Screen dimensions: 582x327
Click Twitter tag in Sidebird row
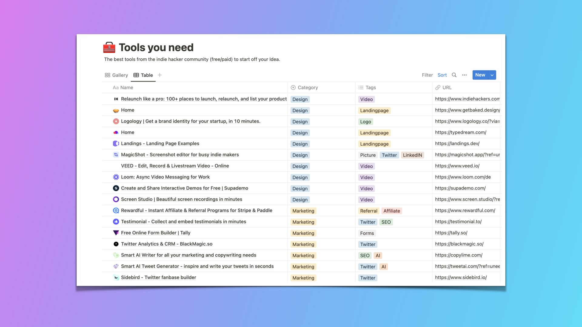pos(368,278)
